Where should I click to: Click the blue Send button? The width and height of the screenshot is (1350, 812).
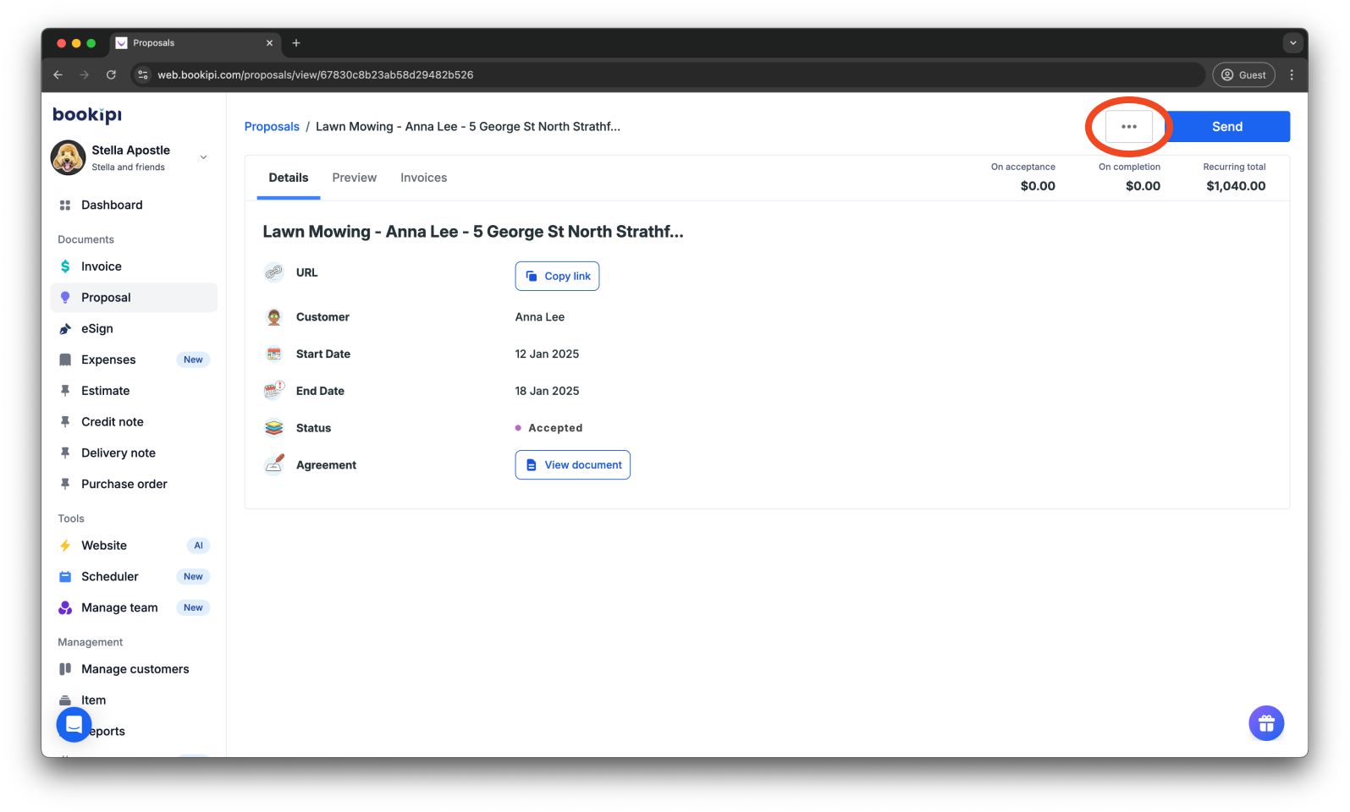[1227, 127]
